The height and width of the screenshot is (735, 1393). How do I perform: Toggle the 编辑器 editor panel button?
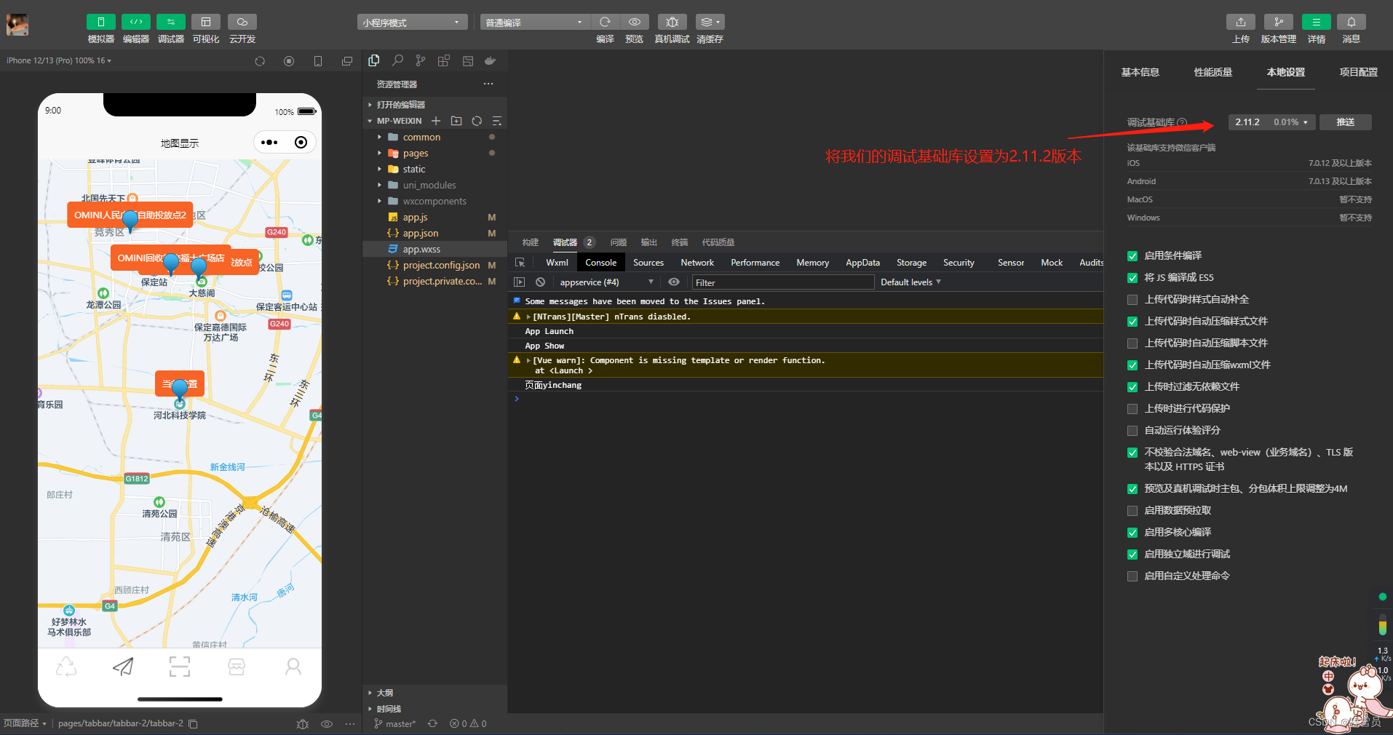[135, 22]
